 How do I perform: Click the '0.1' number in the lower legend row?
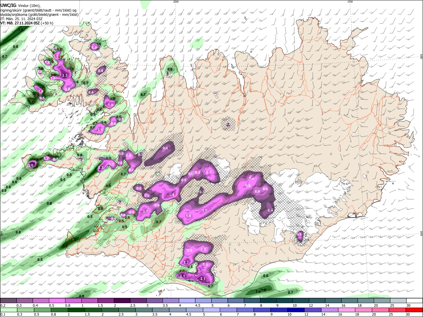pos(3,314)
